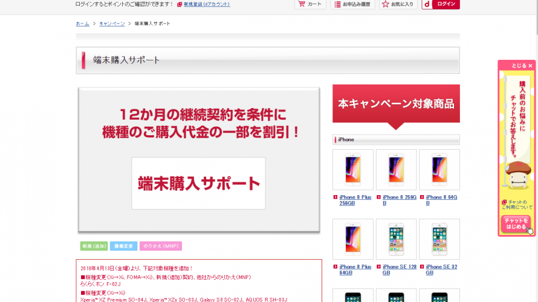
Task: Click iPhone 8 64GB text link
Action: tap(442, 200)
